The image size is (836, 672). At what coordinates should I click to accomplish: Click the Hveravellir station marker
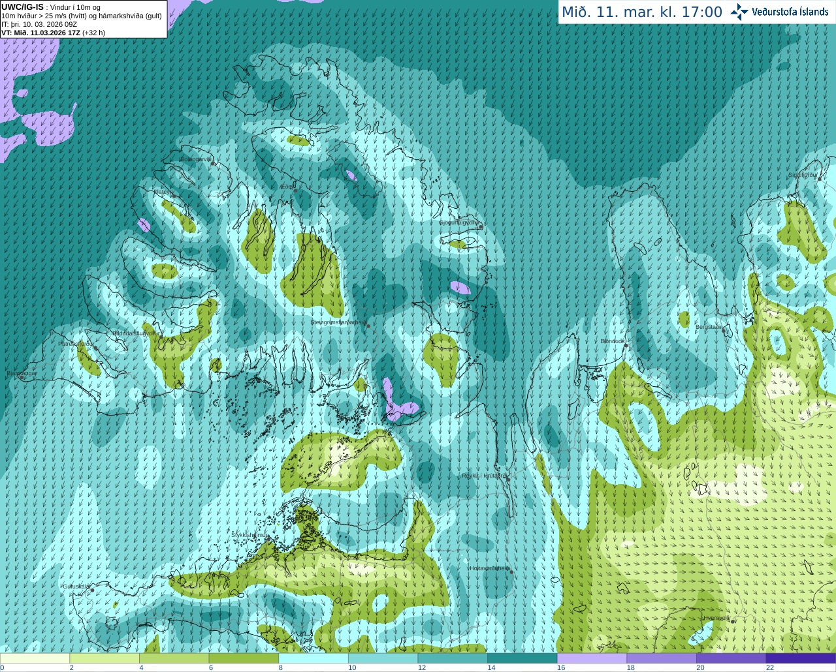click(733, 621)
